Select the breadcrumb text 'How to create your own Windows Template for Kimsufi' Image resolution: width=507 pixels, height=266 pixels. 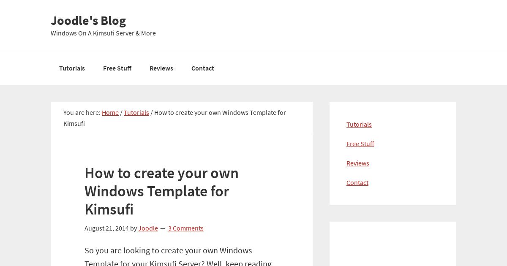(174, 118)
